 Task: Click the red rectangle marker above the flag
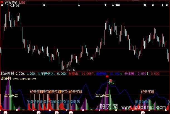pos(107,77)
